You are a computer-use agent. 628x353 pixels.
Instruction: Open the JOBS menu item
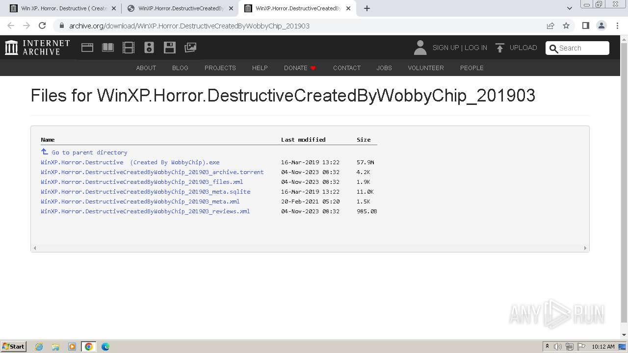[384, 68]
